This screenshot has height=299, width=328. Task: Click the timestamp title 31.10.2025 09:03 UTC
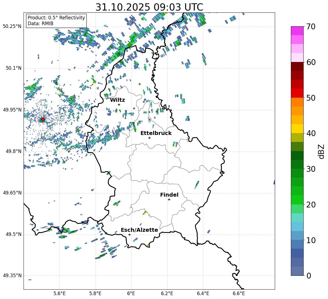pyautogui.click(x=149, y=7)
